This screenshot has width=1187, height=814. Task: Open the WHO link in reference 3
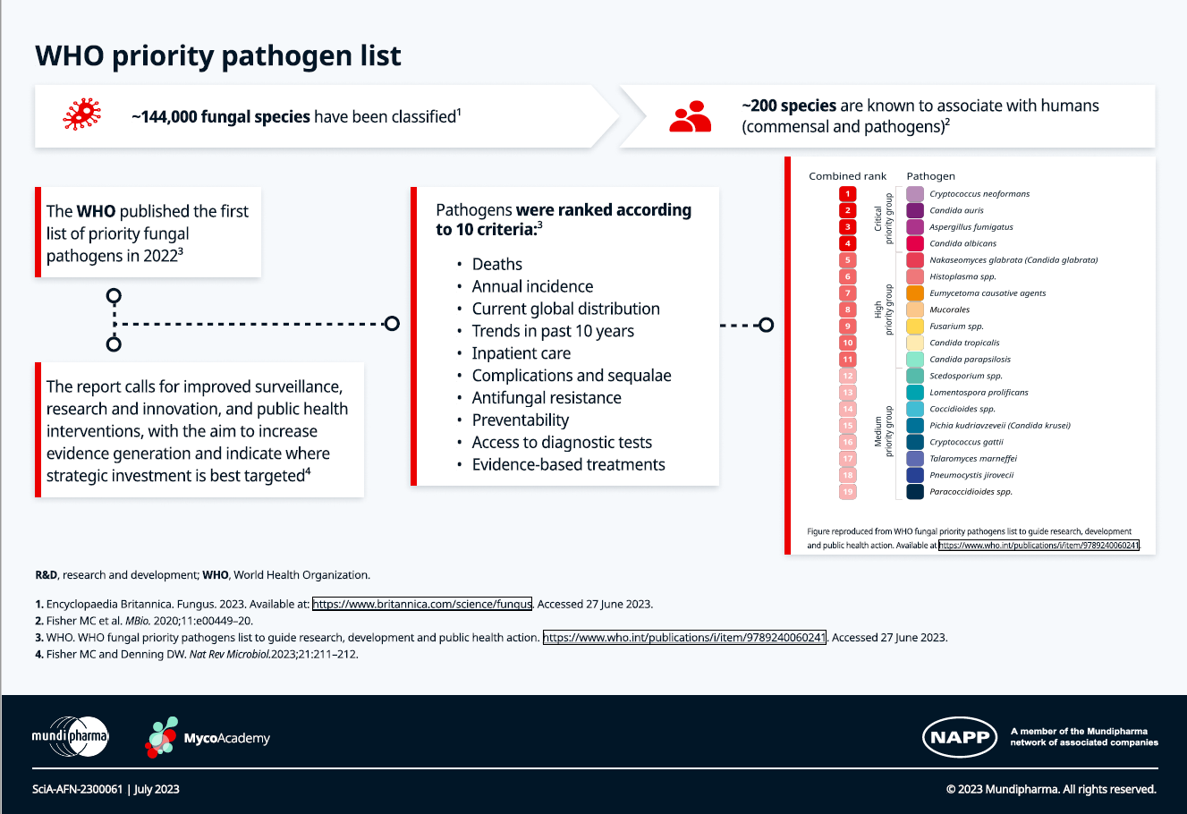click(685, 638)
